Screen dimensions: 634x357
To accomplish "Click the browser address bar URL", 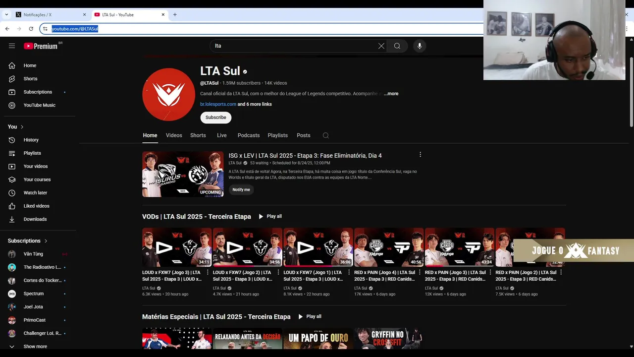I will pyautogui.click(x=75, y=29).
